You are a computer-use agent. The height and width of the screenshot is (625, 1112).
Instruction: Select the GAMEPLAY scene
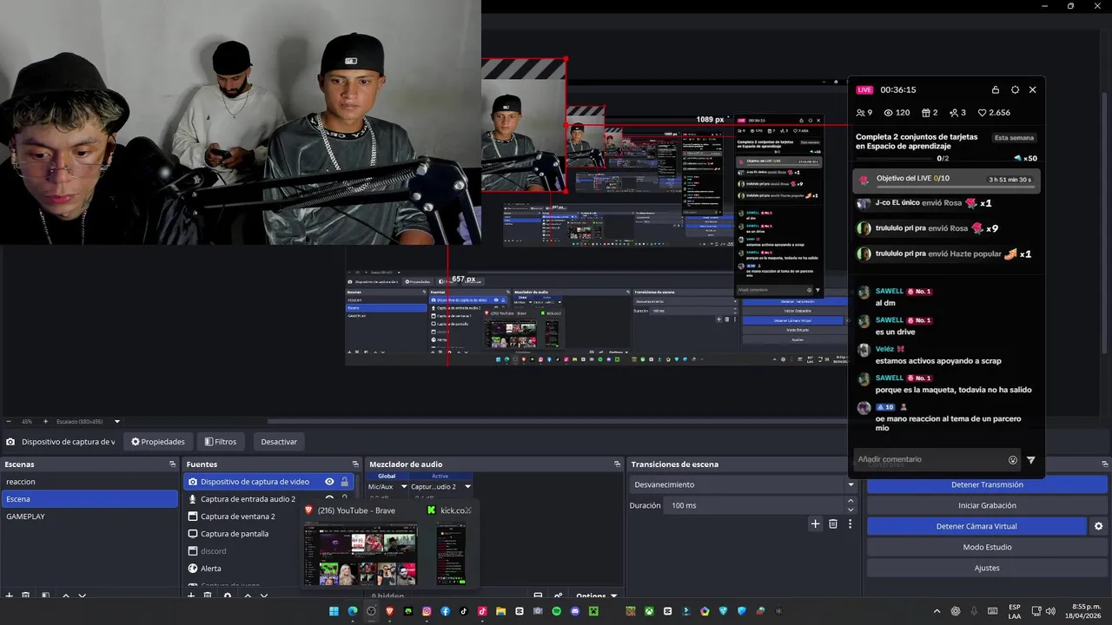pyautogui.click(x=90, y=516)
